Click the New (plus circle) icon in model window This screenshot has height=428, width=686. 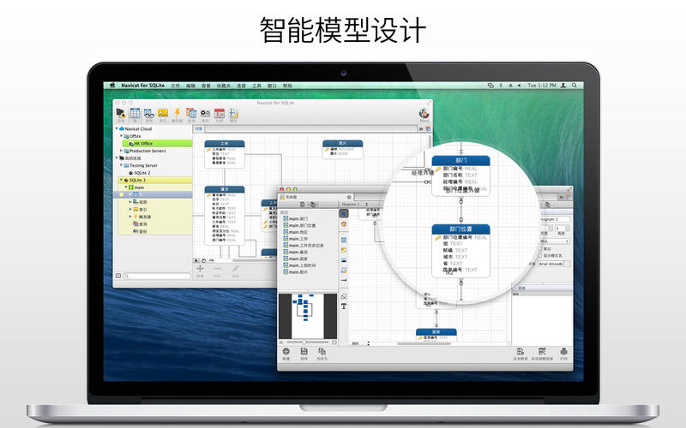(x=286, y=352)
